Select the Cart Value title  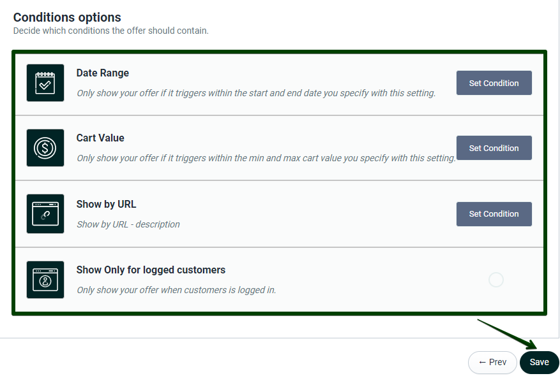100,138
